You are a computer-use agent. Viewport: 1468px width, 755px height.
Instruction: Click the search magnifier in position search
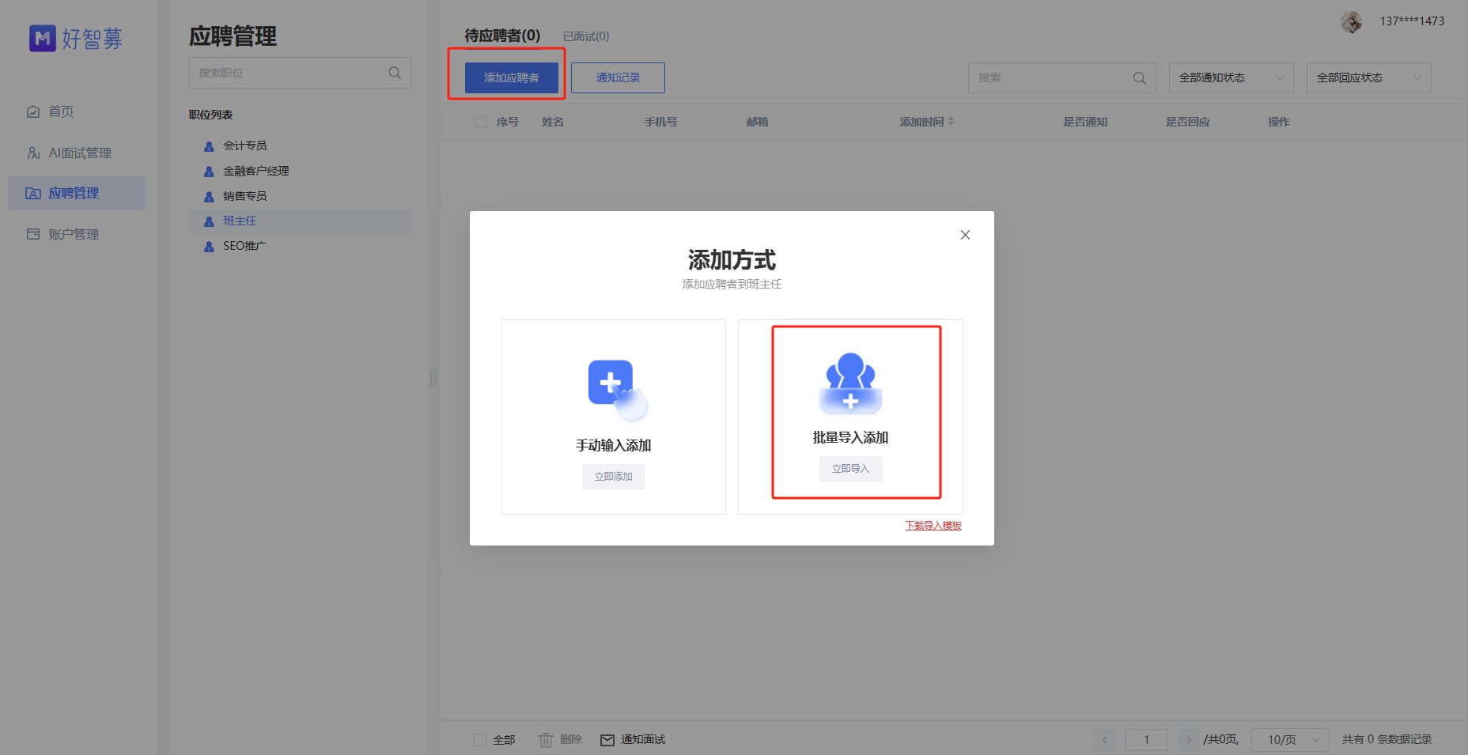click(x=394, y=72)
